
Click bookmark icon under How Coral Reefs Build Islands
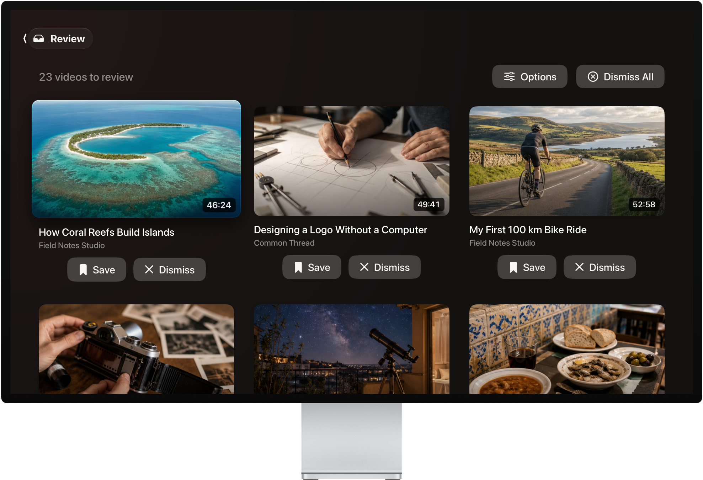83,270
